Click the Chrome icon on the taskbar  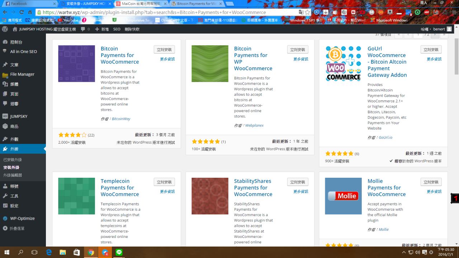(x=91, y=252)
